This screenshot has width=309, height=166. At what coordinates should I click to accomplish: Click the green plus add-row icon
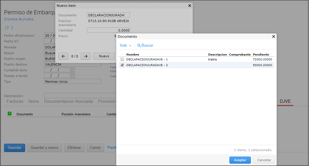(x=9, y=114)
